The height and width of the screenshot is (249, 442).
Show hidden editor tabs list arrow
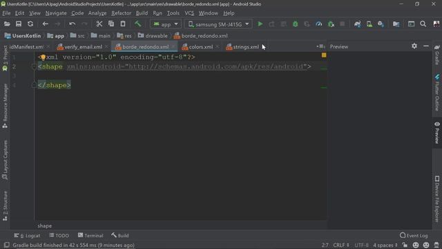pyautogui.click(x=320, y=46)
